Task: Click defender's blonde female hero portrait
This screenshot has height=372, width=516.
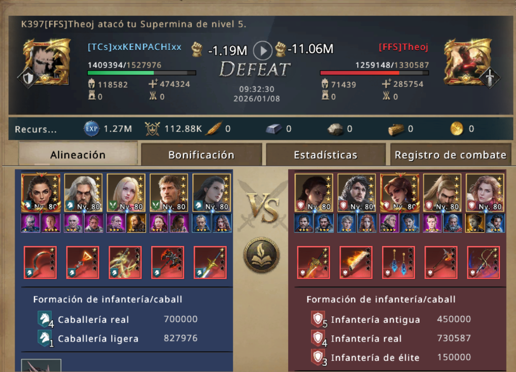Action: click(x=126, y=192)
